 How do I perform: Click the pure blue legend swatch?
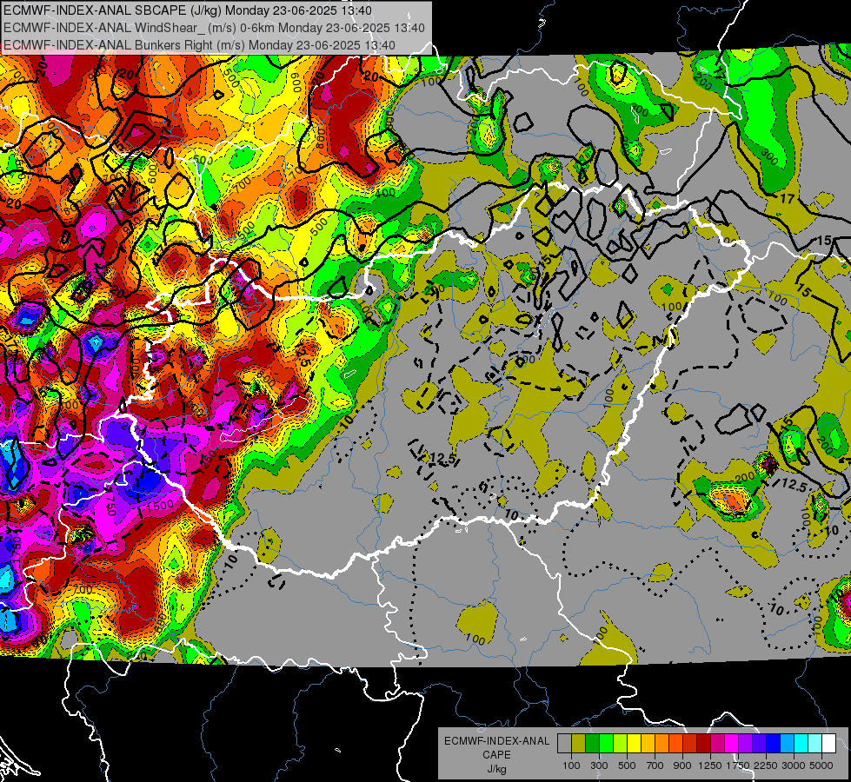click(774, 743)
